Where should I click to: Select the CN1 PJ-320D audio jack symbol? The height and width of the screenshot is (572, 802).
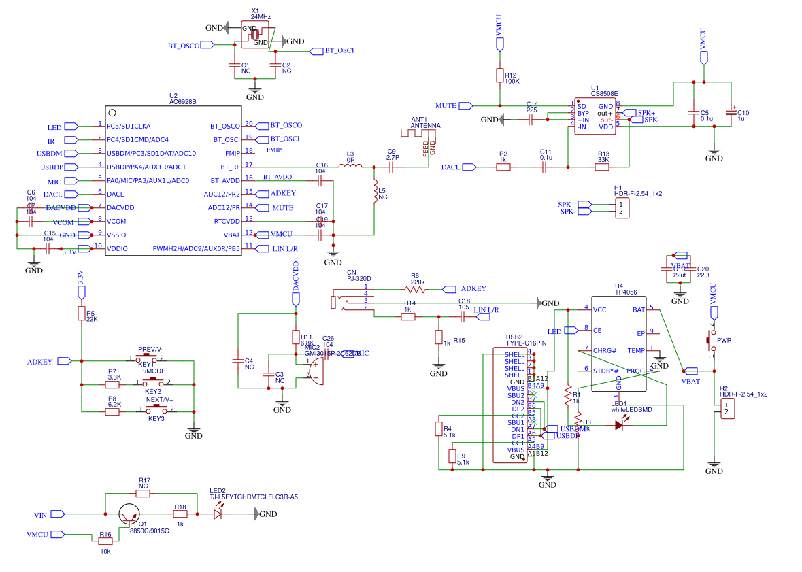[x=353, y=299]
